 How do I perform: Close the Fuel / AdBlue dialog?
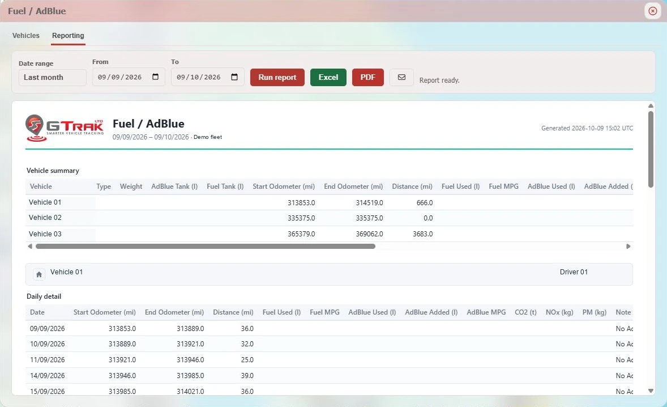(x=652, y=11)
